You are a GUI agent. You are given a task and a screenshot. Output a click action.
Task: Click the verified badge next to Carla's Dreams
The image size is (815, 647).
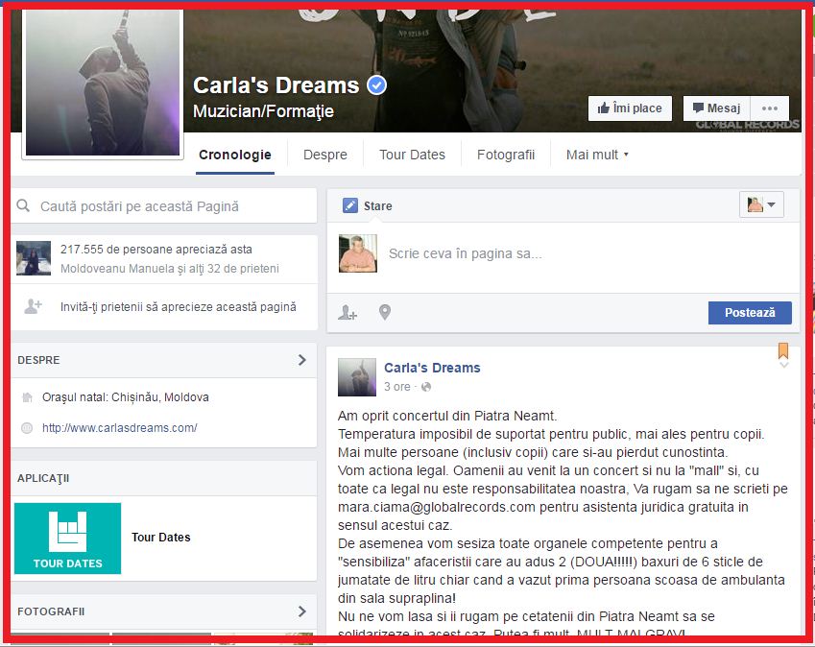pos(378,85)
